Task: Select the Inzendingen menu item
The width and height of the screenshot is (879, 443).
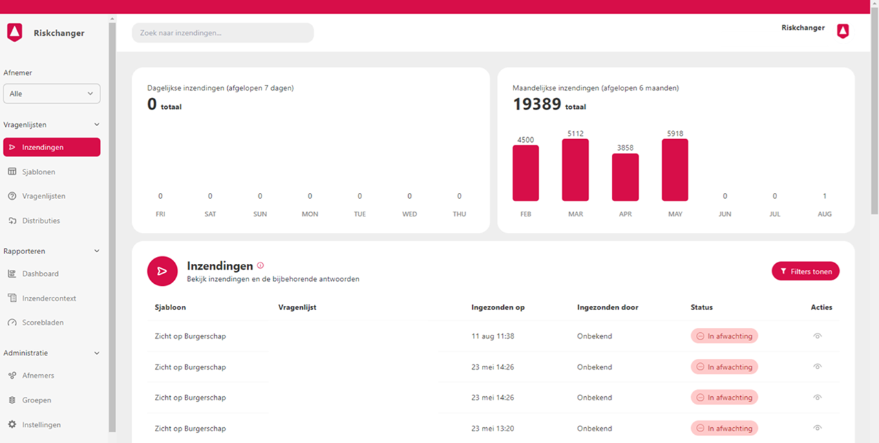Action: coord(52,147)
